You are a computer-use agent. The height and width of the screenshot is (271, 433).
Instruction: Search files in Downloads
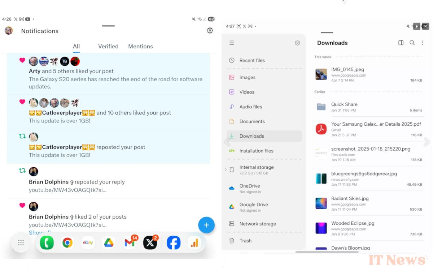pos(412,43)
